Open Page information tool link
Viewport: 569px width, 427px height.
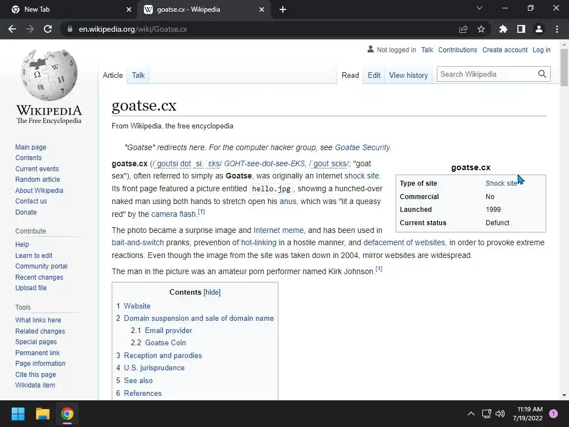coord(40,364)
